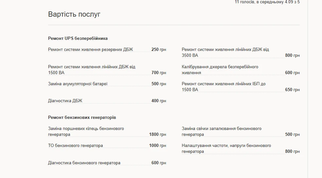
Task: Click the "Ремонт бензинових генераторів" section title
Action: click(82, 117)
